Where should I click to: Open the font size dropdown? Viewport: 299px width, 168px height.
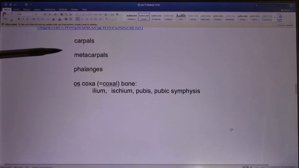click(x=41, y=14)
